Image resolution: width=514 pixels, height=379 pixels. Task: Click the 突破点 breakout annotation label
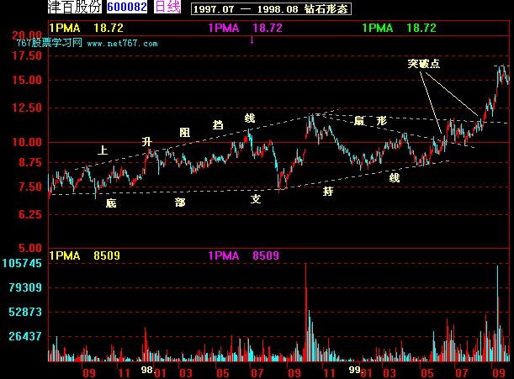coord(423,63)
